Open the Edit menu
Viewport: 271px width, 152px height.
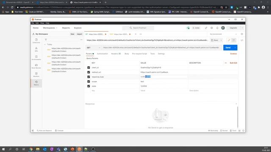click(37, 23)
